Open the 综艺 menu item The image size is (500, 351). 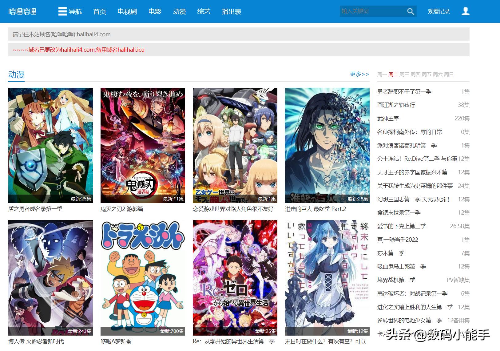click(x=204, y=12)
